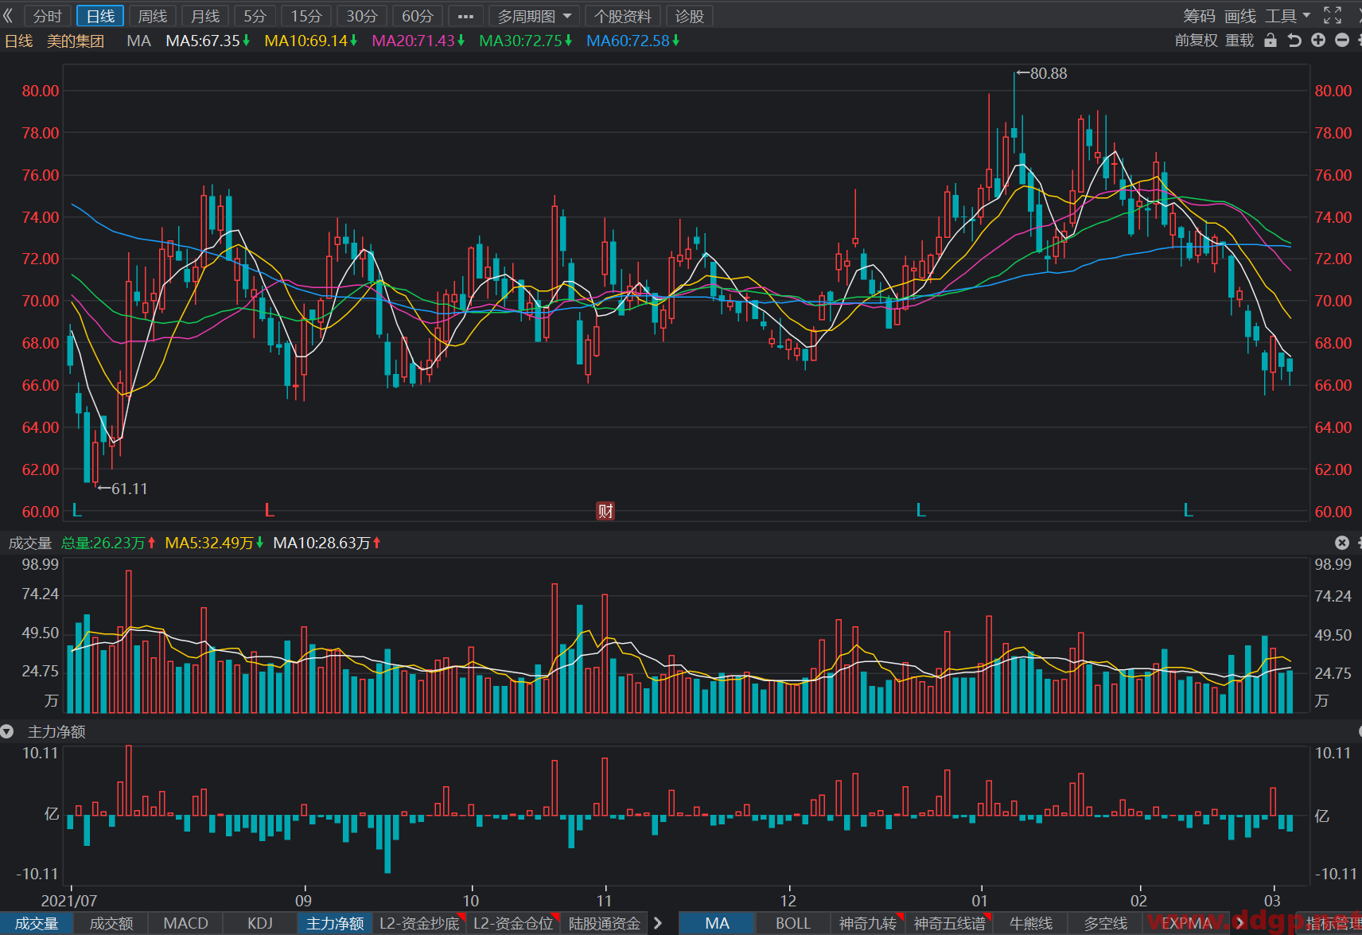This screenshot has width=1362, height=935.
Task: Click the 日线 label beside stock name
Action: click(19, 41)
